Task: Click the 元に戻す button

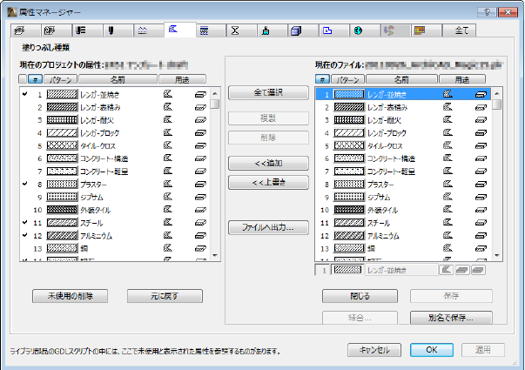Action: pyautogui.click(x=165, y=296)
